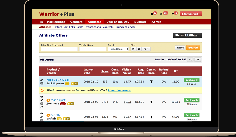Go to the home icon in navigation
Image resolution: width=236 pixels, height=137 pixels.
click(x=42, y=22)
